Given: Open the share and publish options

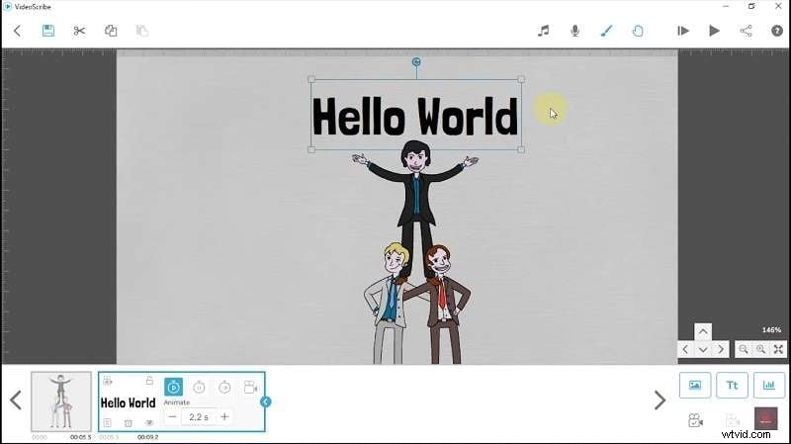Looking at the screenshot, I should click(746, 31).
